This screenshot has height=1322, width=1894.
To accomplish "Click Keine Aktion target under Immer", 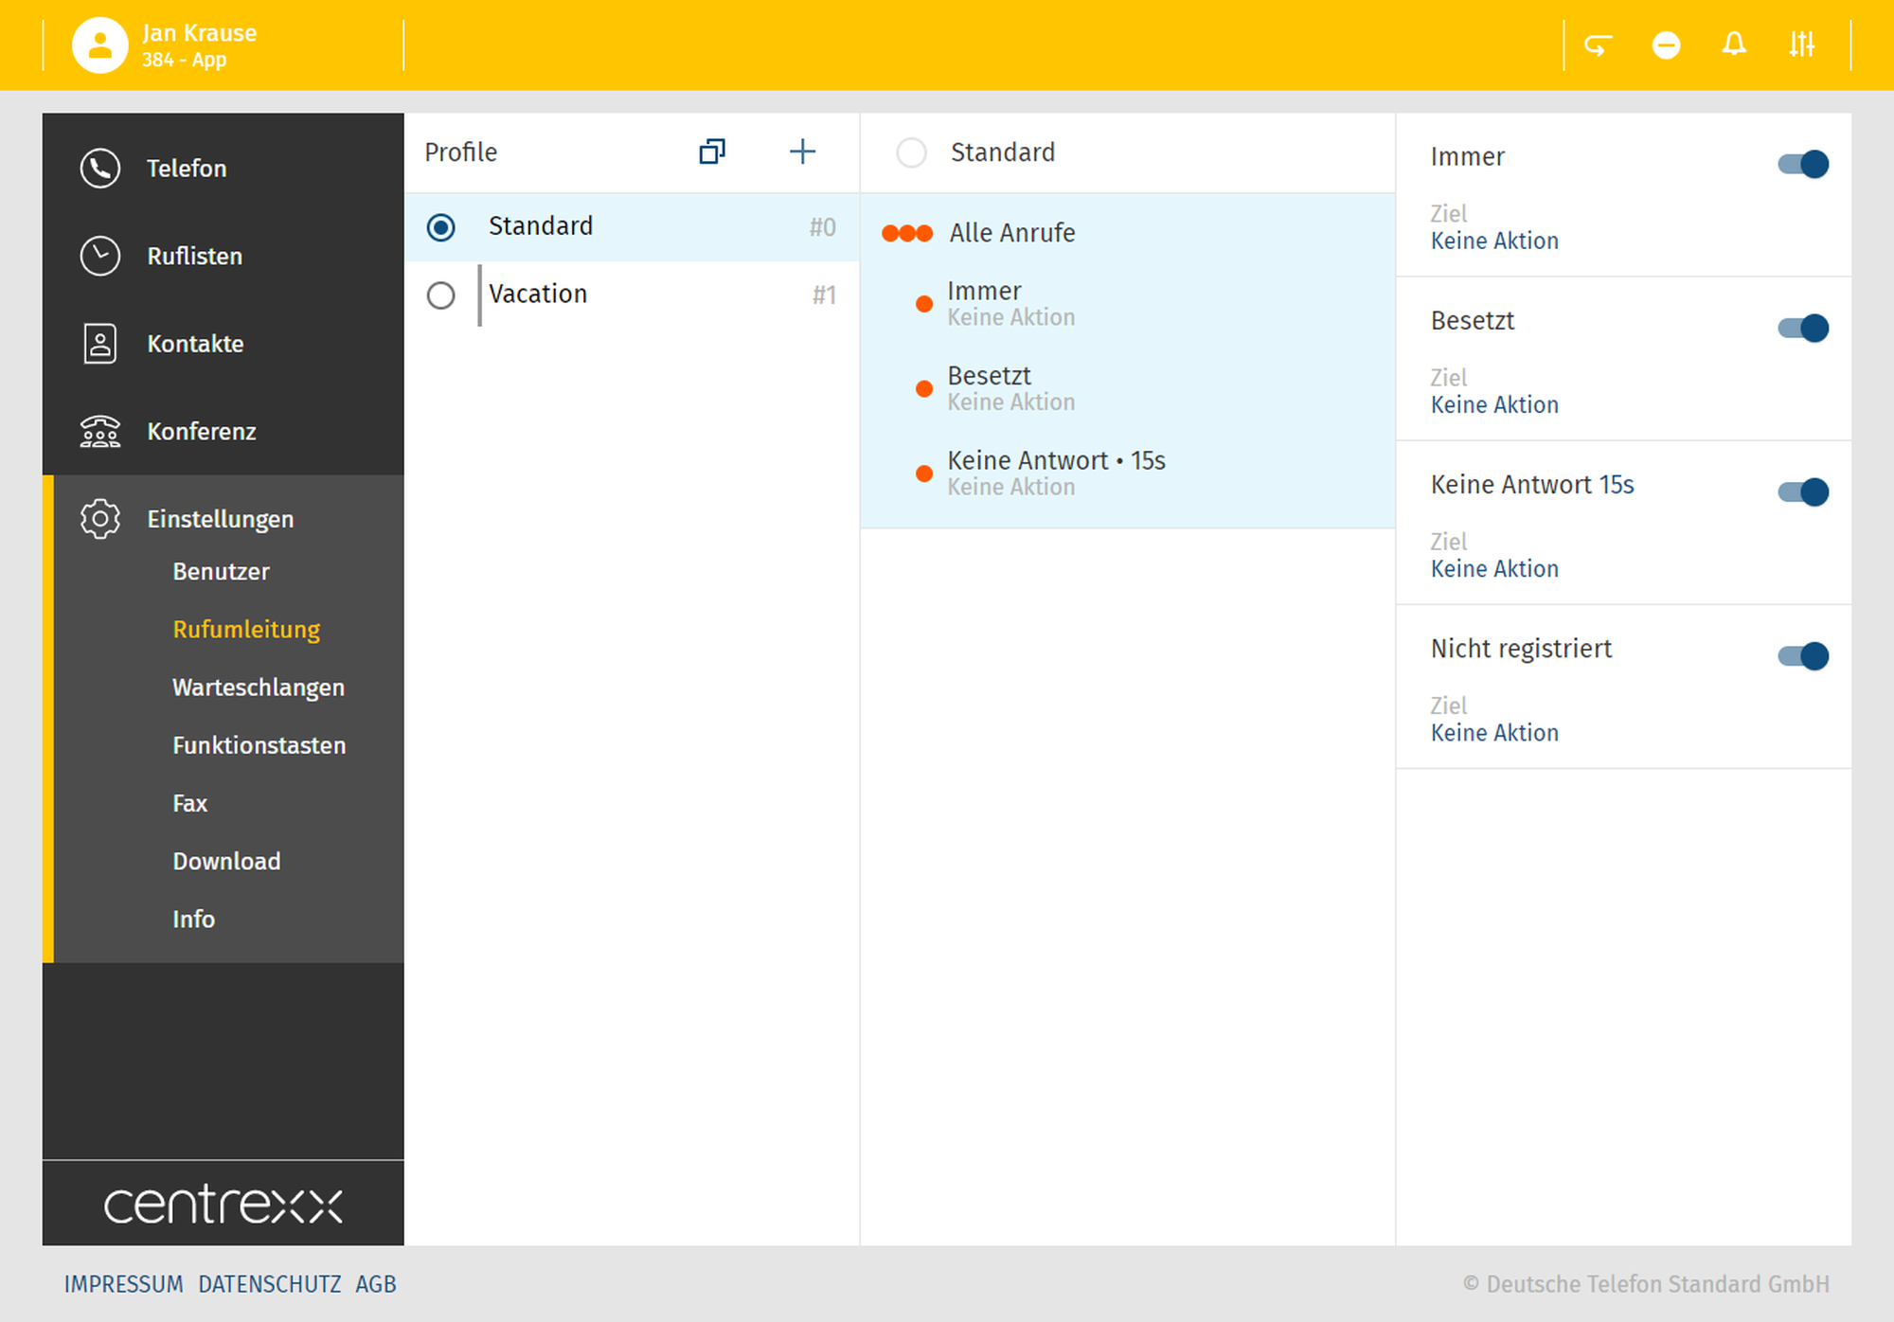I will pyautogui.click(x=1493, y=241).
